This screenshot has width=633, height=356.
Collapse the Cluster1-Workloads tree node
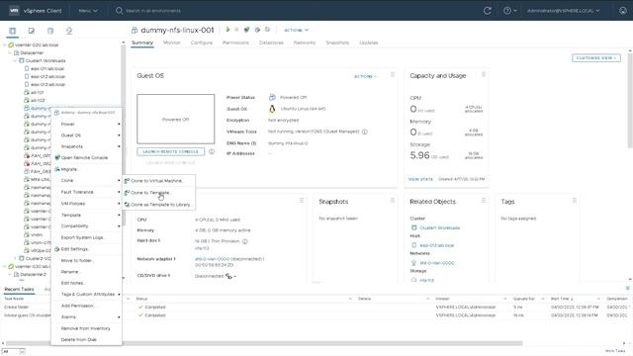tap(15, 60)
